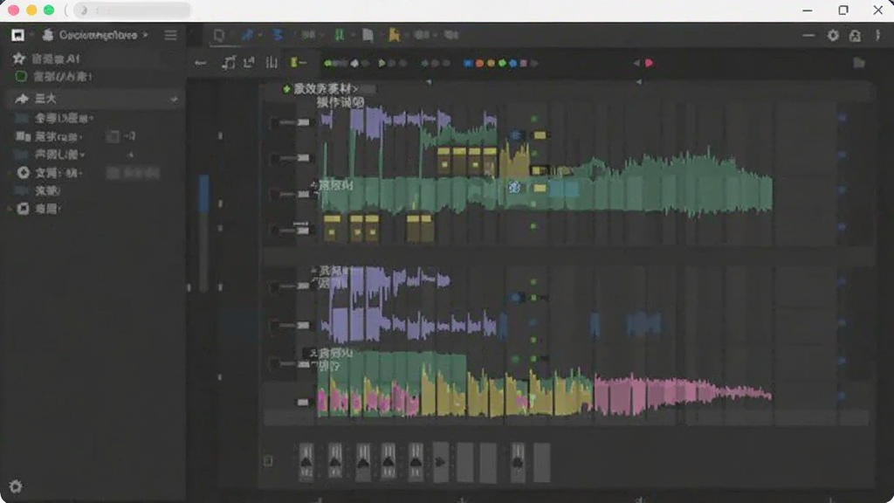894x503 pixels.
Task: Click the pink play triangle in toolbar
Action: (649, 63)
